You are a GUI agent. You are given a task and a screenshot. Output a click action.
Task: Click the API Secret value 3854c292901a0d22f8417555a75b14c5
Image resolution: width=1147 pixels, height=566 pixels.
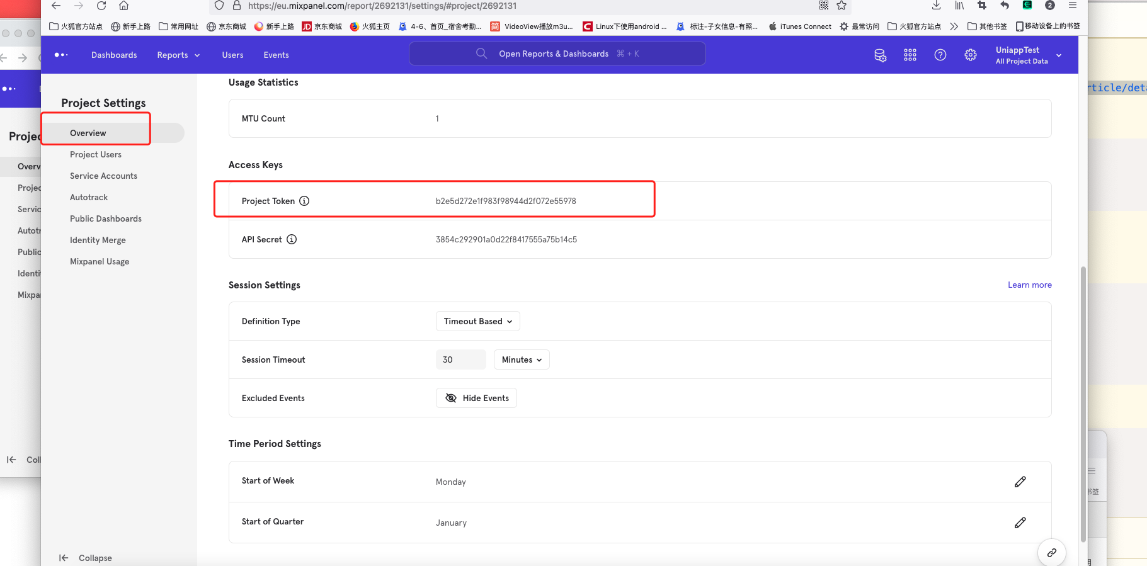click(506, 239)
